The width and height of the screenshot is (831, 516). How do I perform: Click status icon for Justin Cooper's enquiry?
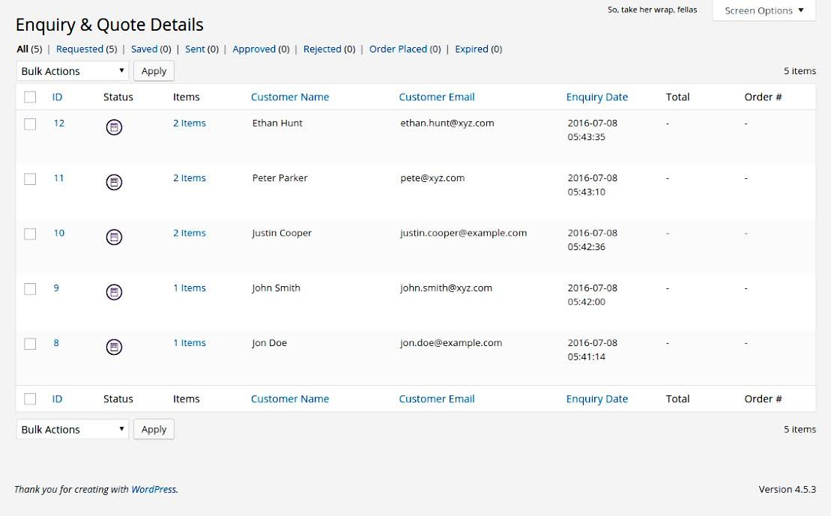tap(114, 237)
